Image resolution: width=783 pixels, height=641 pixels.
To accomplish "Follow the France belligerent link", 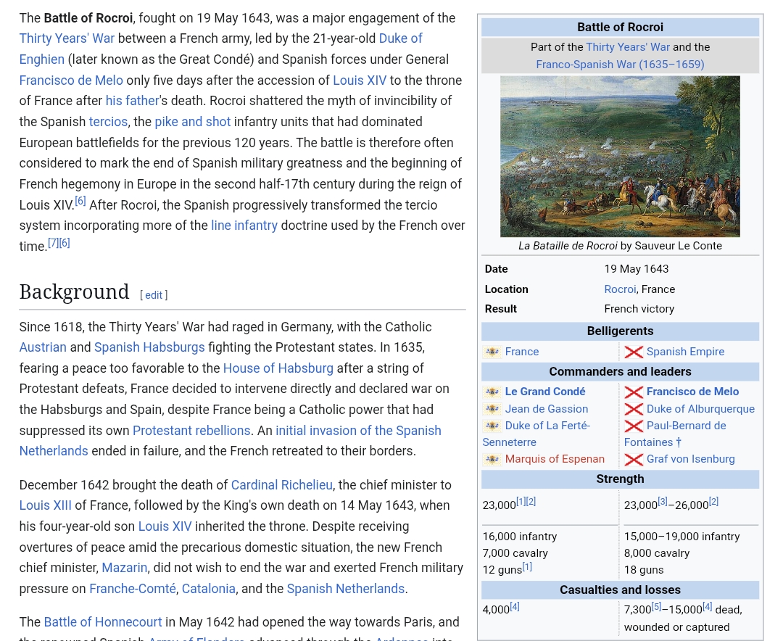I will 522,352.
